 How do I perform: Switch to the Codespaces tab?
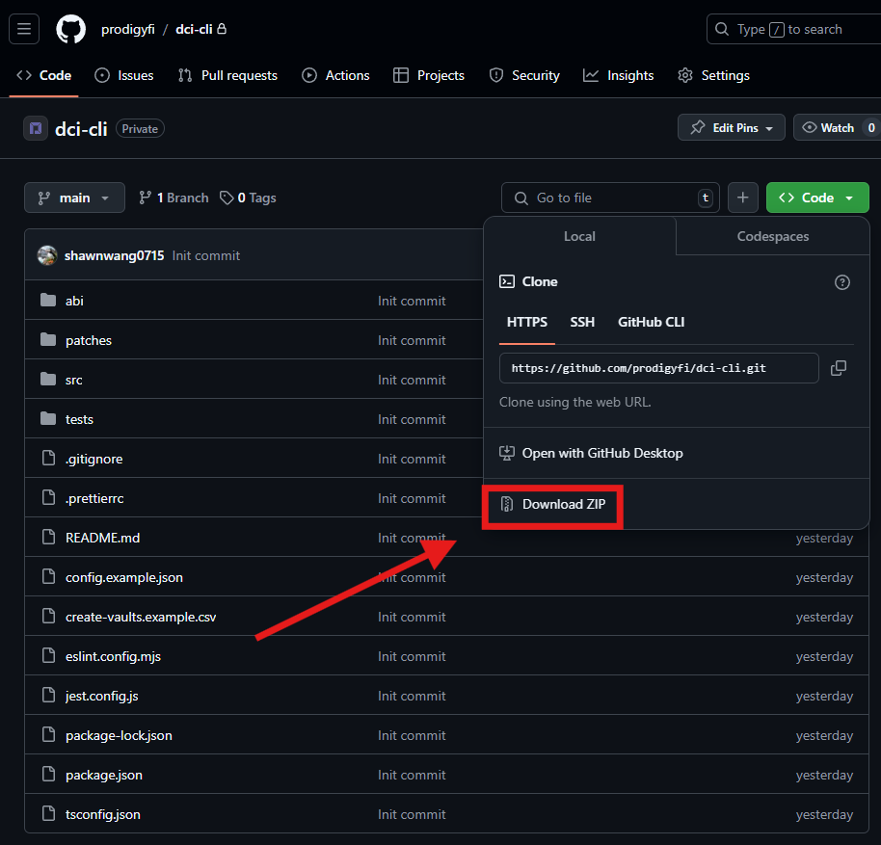pos(772,236)
